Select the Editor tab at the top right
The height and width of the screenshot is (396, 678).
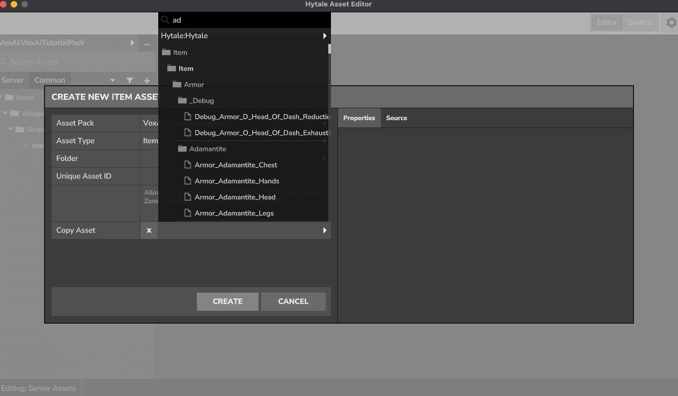[607, 23]
